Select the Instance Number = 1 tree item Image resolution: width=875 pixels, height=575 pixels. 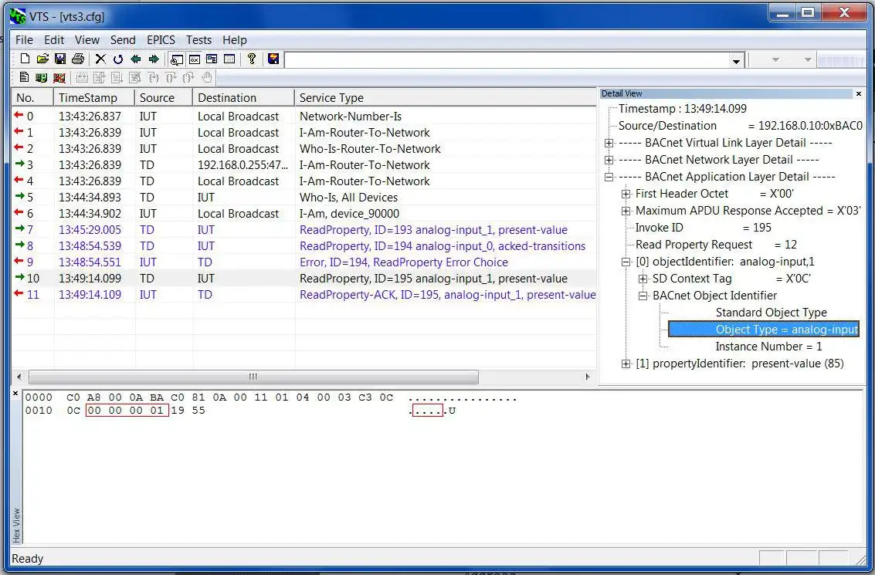pyautogui.click(x=768, y=347)
